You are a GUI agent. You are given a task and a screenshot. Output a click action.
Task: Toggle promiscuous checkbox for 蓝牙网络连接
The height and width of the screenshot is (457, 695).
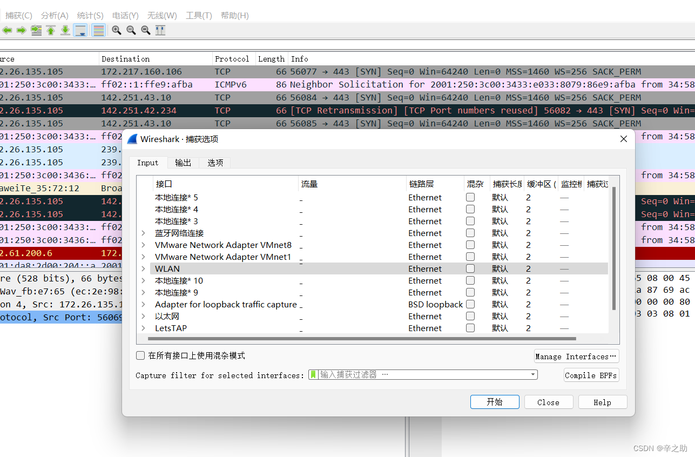(470, 233)
